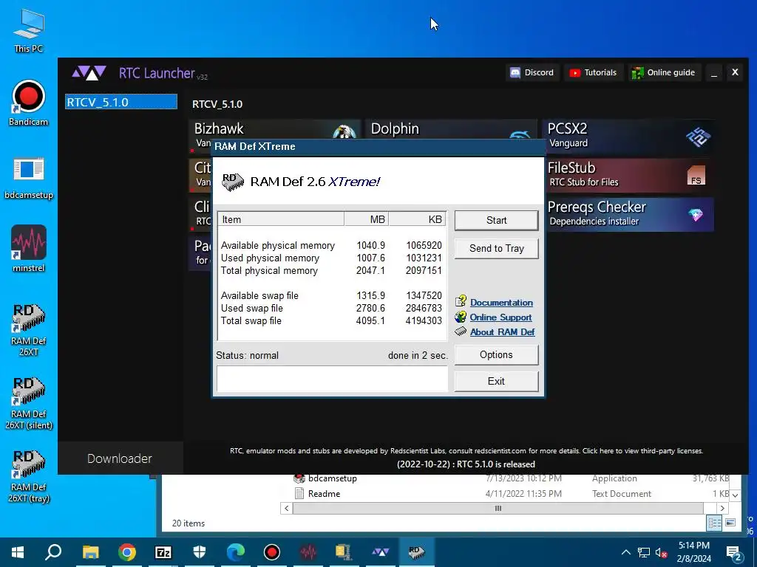The width and height of the screenshot is (757, 567).
Task: Open Tutorials button in RTC Launcher
Action: 593,72
